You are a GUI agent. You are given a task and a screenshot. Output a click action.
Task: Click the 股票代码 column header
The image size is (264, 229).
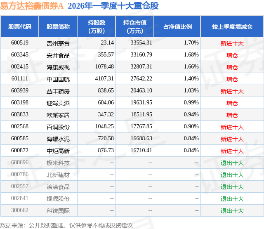coord(20,26)
